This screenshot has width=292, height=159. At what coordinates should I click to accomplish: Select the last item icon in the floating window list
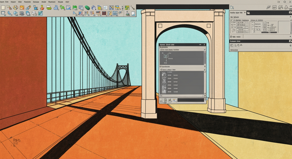click(x=164, y=92)
